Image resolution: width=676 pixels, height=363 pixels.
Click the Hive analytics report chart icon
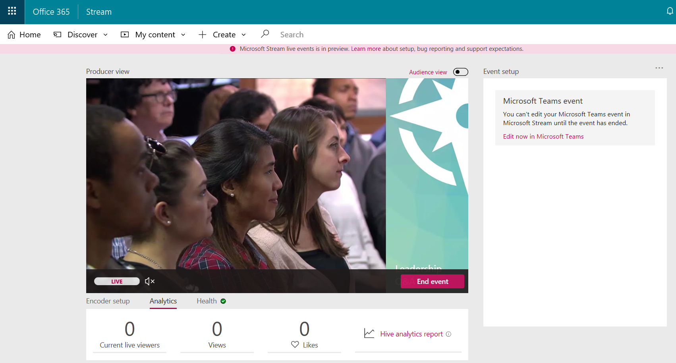tap(369, 333)
